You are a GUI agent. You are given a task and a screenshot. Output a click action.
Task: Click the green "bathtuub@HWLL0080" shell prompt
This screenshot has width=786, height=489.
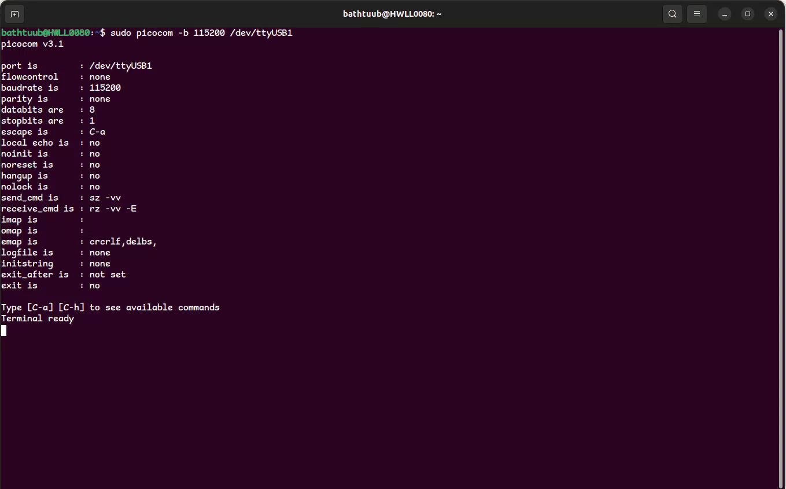coord(46,33)
